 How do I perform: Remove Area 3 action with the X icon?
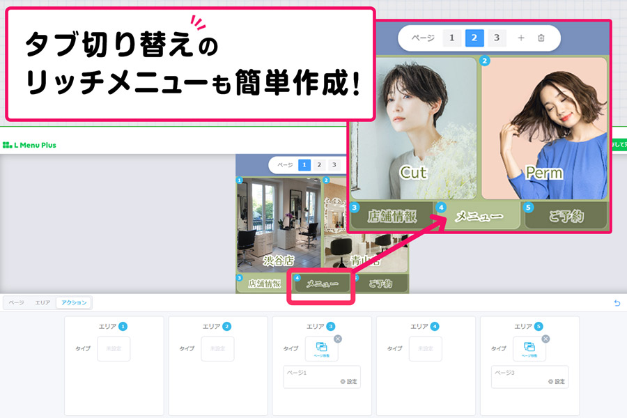[338, 339]
